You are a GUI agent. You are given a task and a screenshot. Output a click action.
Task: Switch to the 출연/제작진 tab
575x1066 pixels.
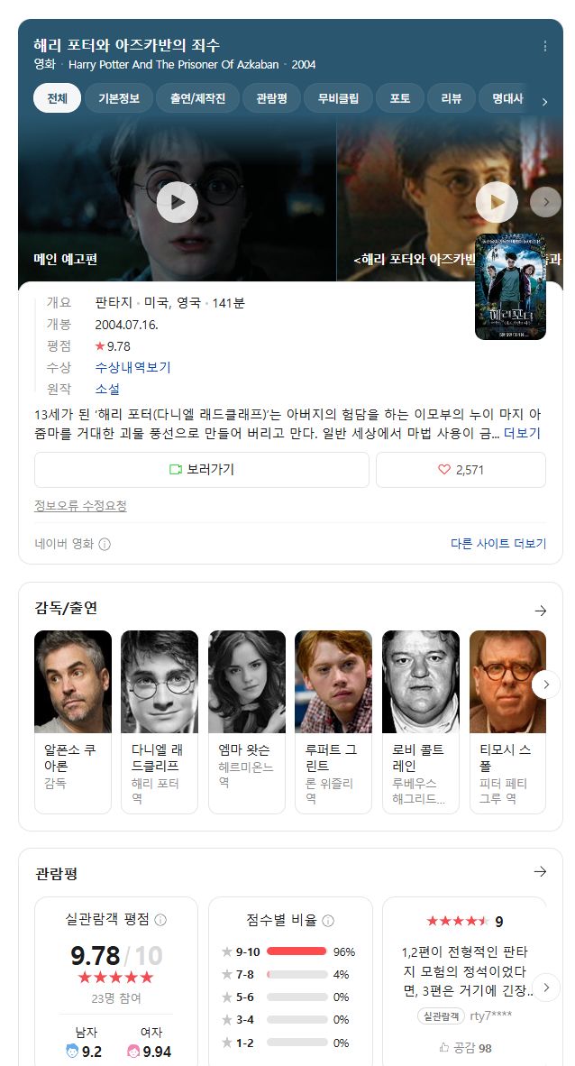point(197,98)
